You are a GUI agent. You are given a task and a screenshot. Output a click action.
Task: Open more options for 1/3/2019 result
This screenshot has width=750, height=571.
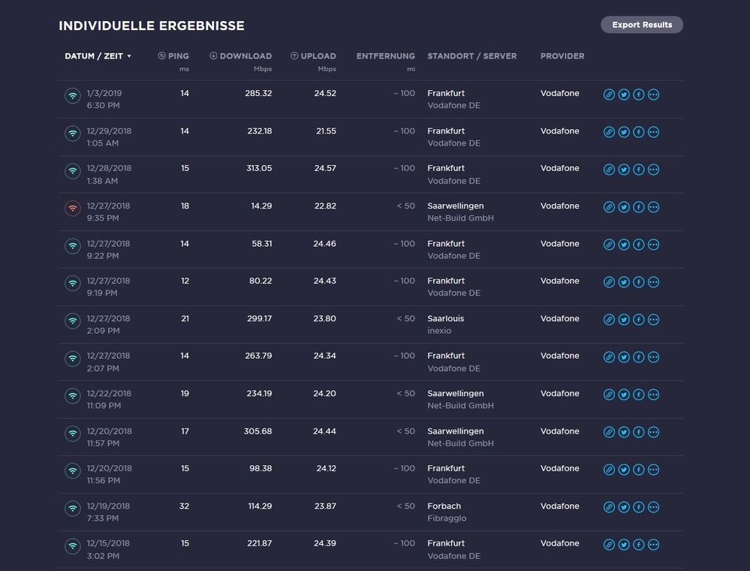coord(653,95)
